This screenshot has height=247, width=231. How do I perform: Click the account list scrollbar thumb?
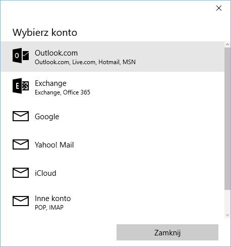point(227,119)
